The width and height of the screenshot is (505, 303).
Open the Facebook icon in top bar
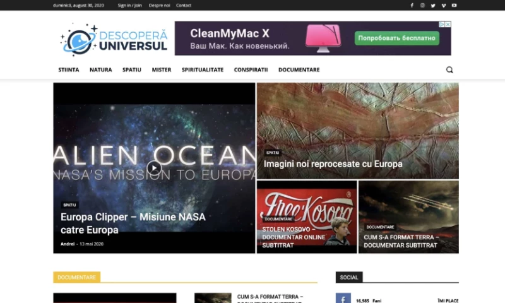[412, 5]
